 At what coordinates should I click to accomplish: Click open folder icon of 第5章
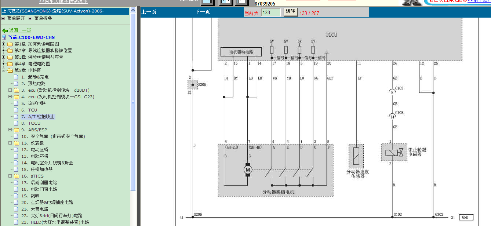pos(10,70)
